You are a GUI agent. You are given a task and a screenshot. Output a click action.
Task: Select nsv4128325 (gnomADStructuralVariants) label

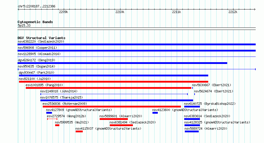(x=217, y=122)
